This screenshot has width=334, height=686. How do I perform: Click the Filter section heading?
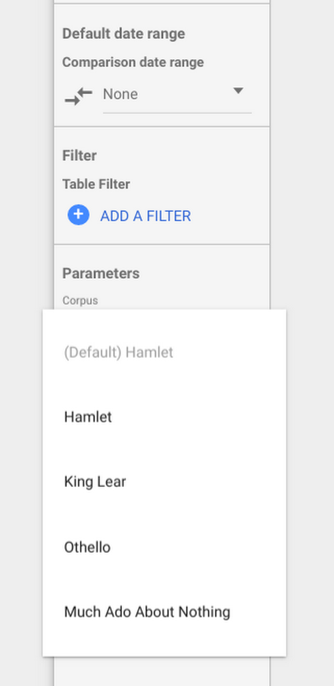[x=79, y=156]
